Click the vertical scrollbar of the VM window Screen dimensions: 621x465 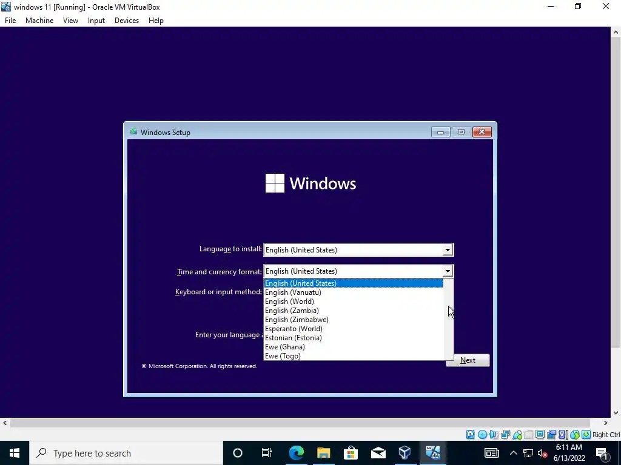coord(616,193)
